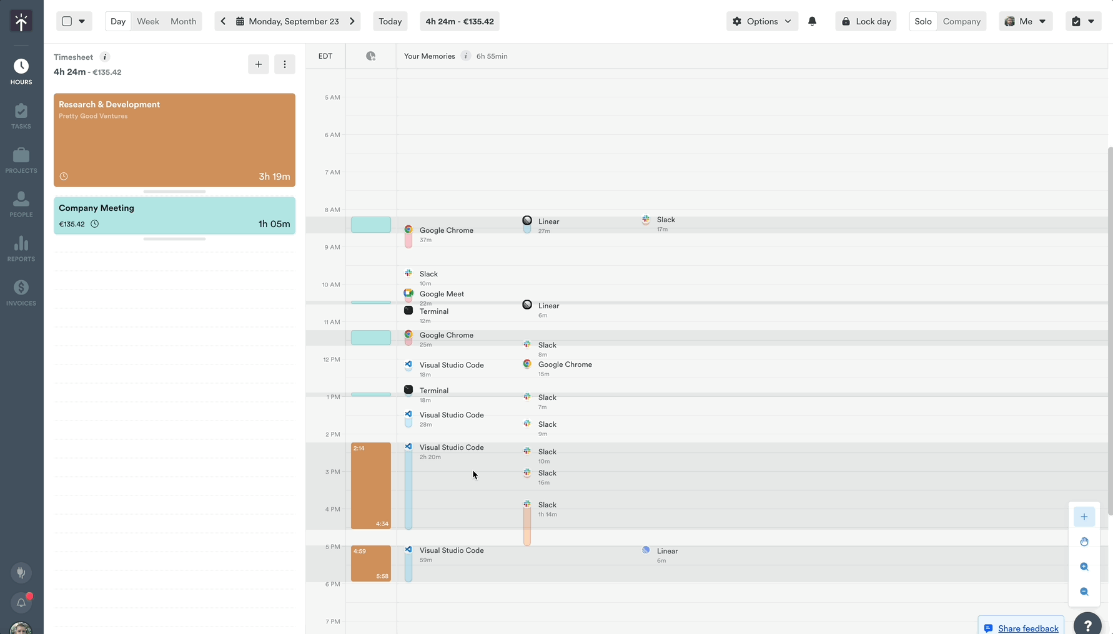The height and width of the screenshot is (634, 1113).
Task: Switch to Company view
Action: point(961,21)
